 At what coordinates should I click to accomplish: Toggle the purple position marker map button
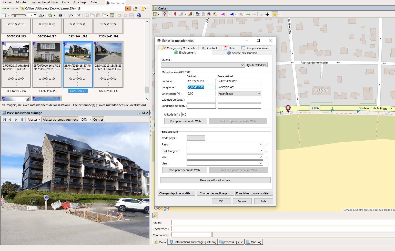pyautogui.click(x=165, y=14)
